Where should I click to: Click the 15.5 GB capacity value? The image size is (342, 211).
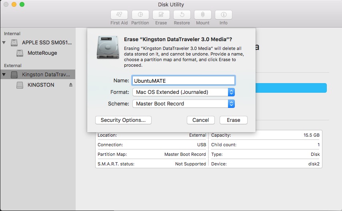pos(312,135)
